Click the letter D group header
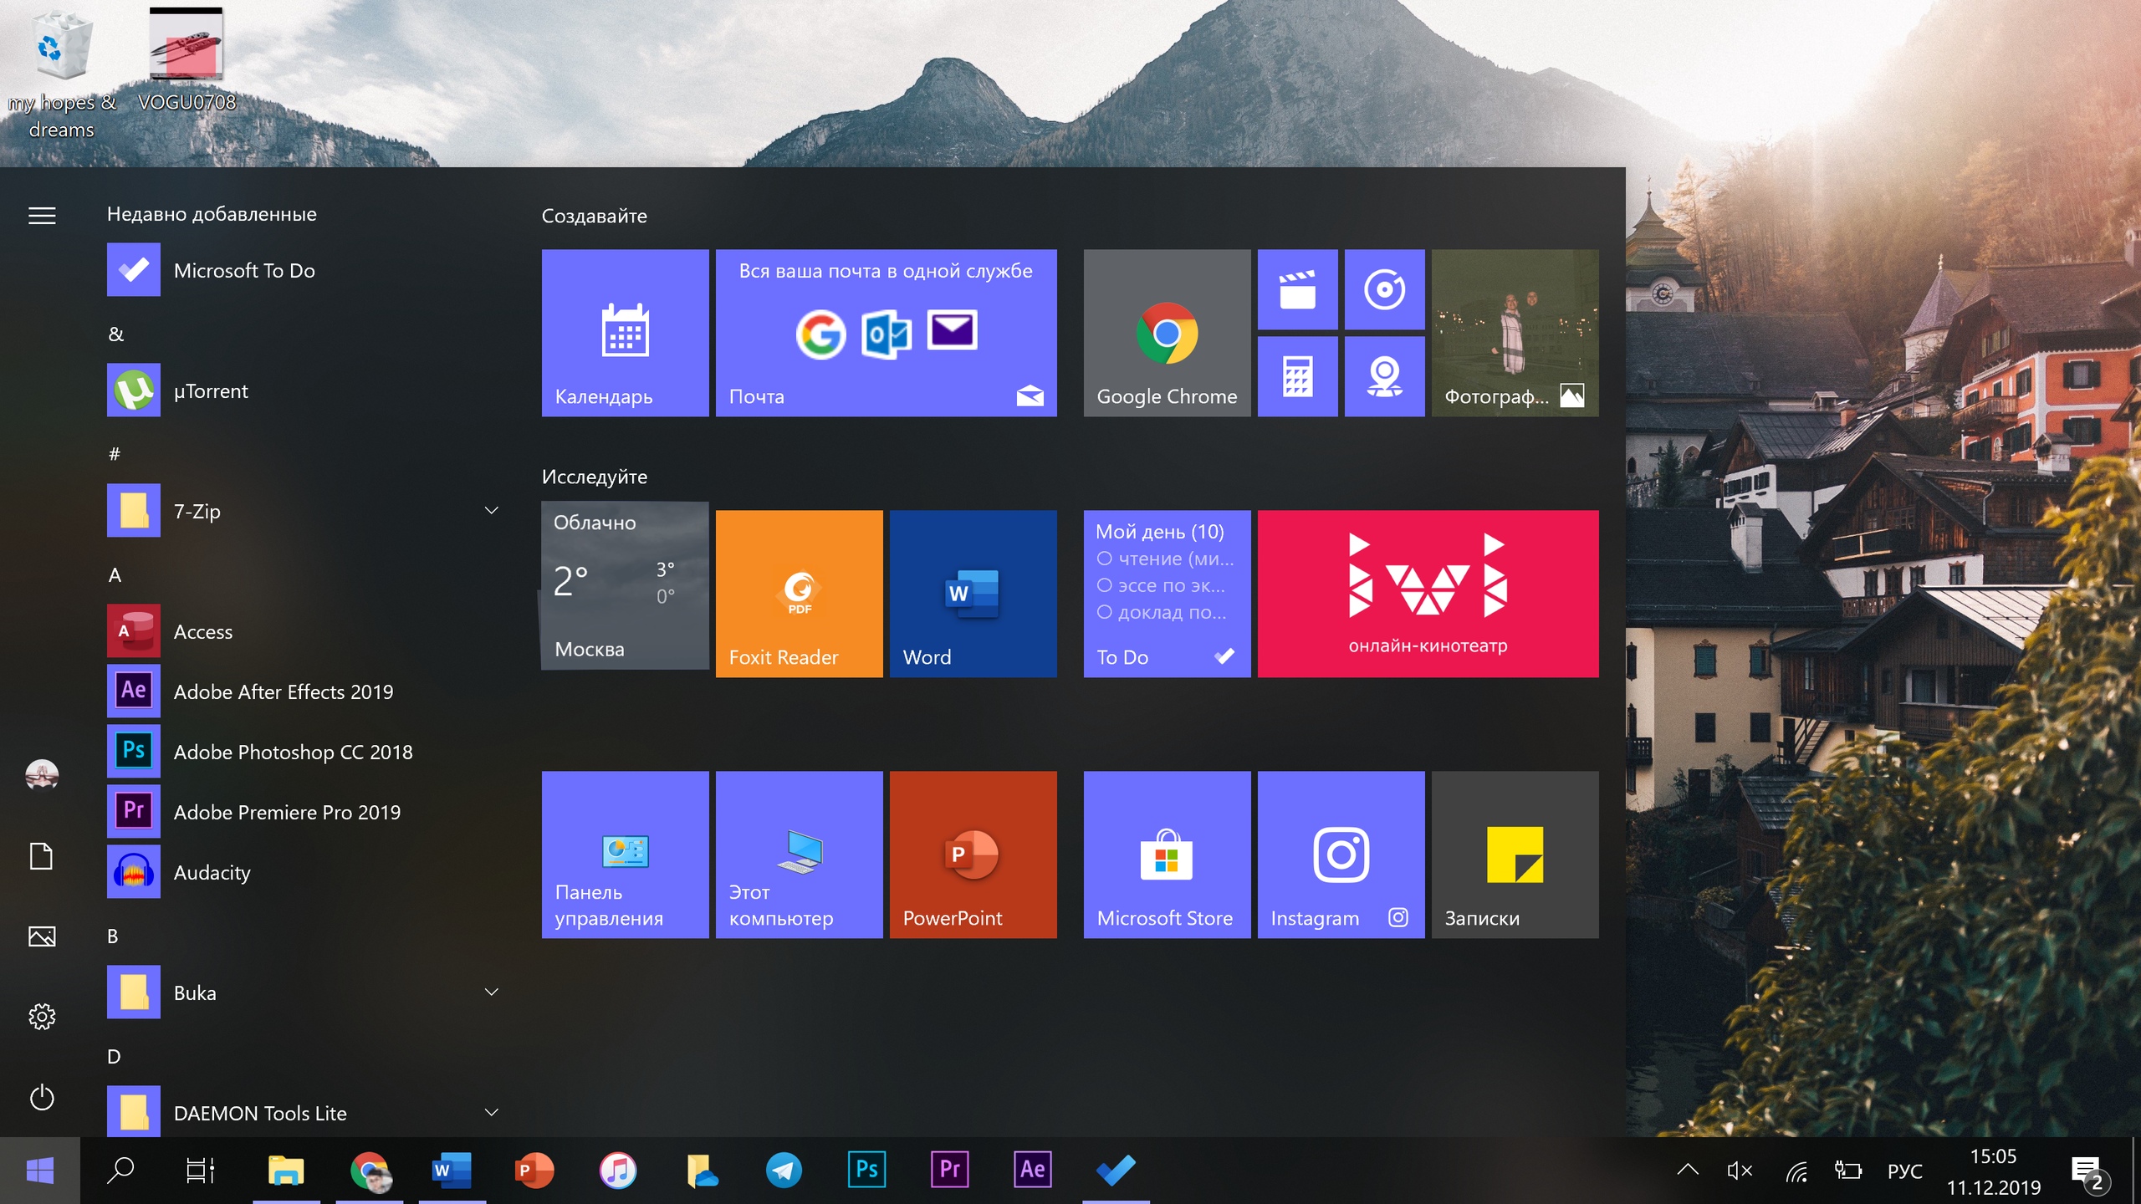The image size is (2141, 1204). (114, 1057)
